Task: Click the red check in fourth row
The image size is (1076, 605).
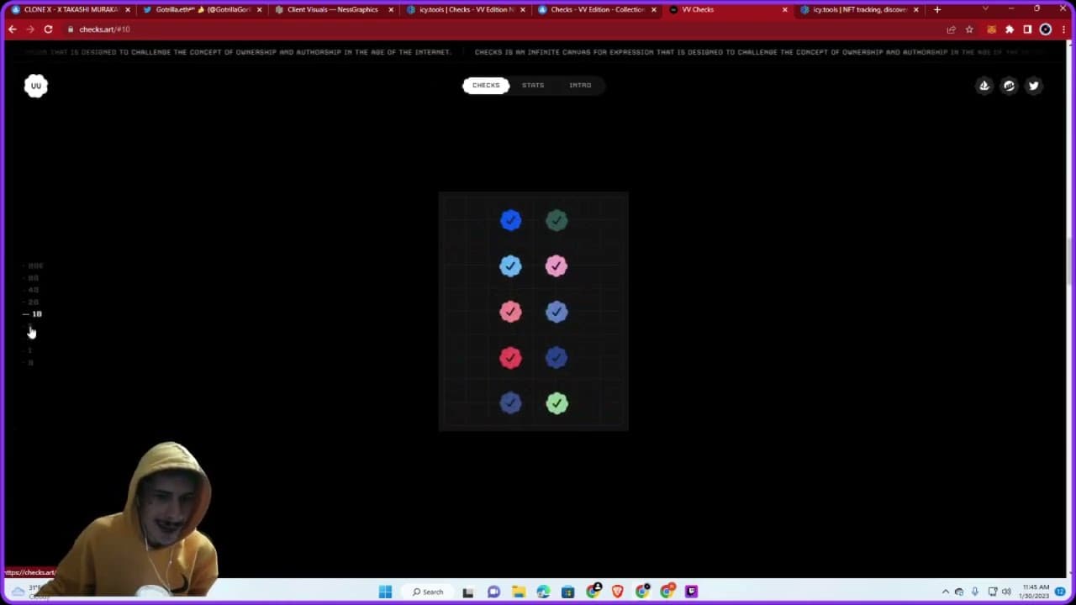Action: [510, 357]
